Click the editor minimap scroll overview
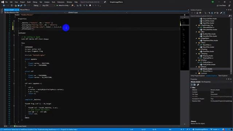 click(x=185, y=44)
